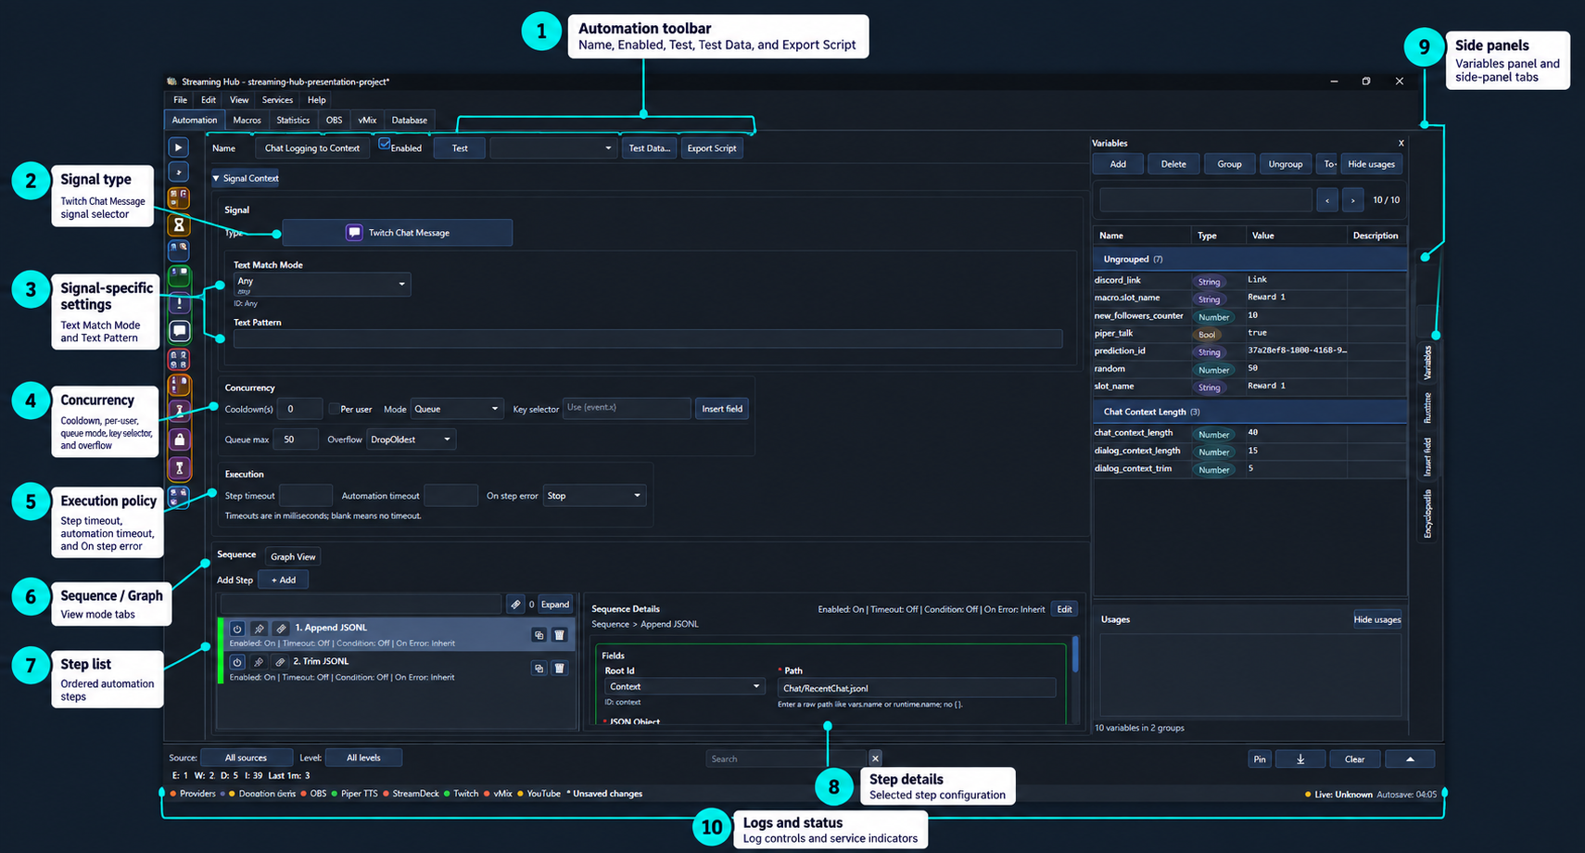Open the Statistics tab

tap(293, 121)
